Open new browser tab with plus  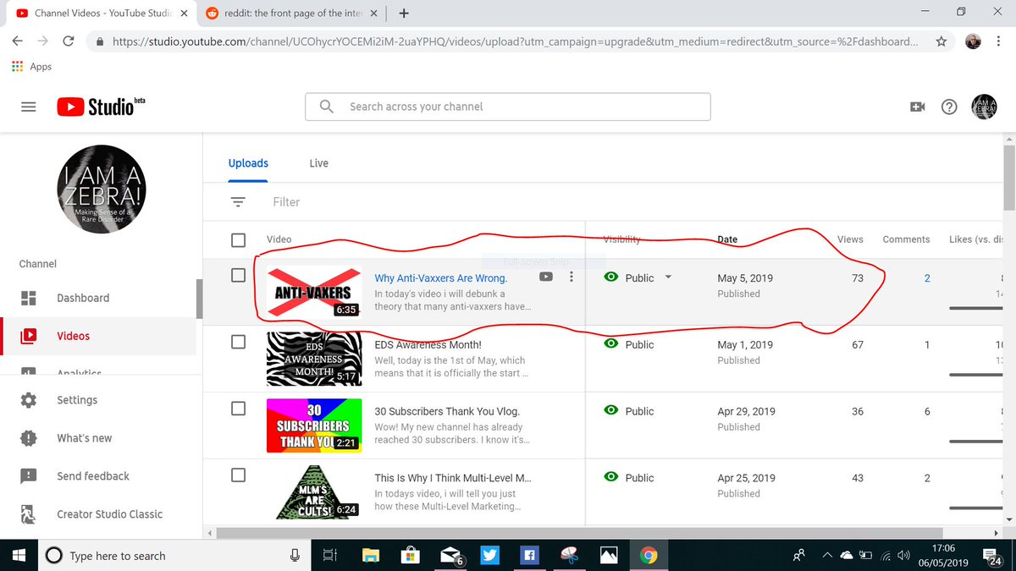[x=404, y=14]
